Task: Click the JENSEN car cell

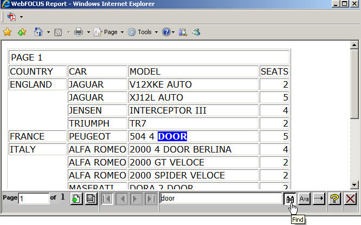Action: (98, 110)
